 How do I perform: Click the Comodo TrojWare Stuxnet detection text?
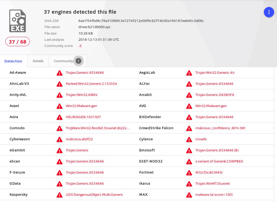(98, 128)
